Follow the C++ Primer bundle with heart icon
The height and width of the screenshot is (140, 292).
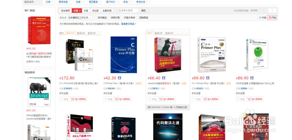(65, 99)
